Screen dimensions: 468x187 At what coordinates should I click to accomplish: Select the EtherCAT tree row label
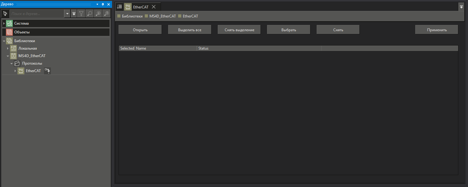coord(33,71)
